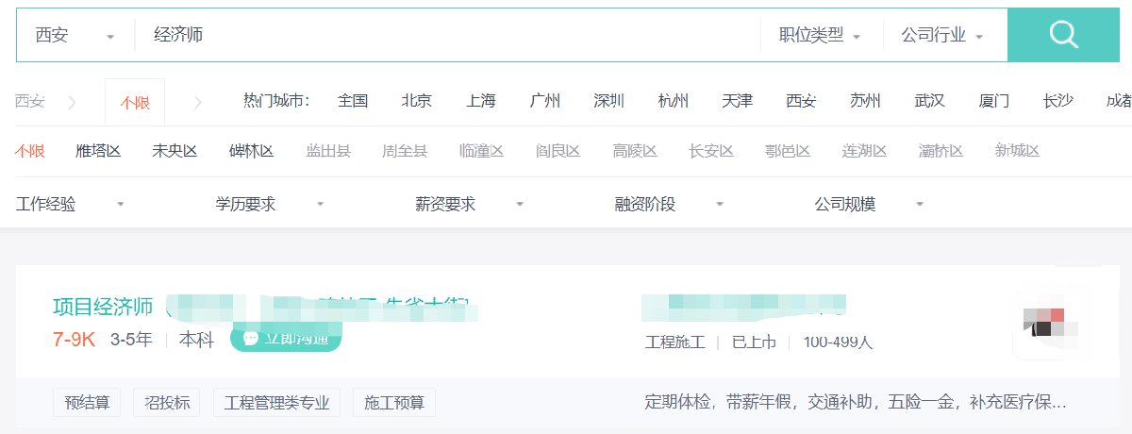
Task: Click the 工程管理类专业 tag
Action: [x=276, y=403]
